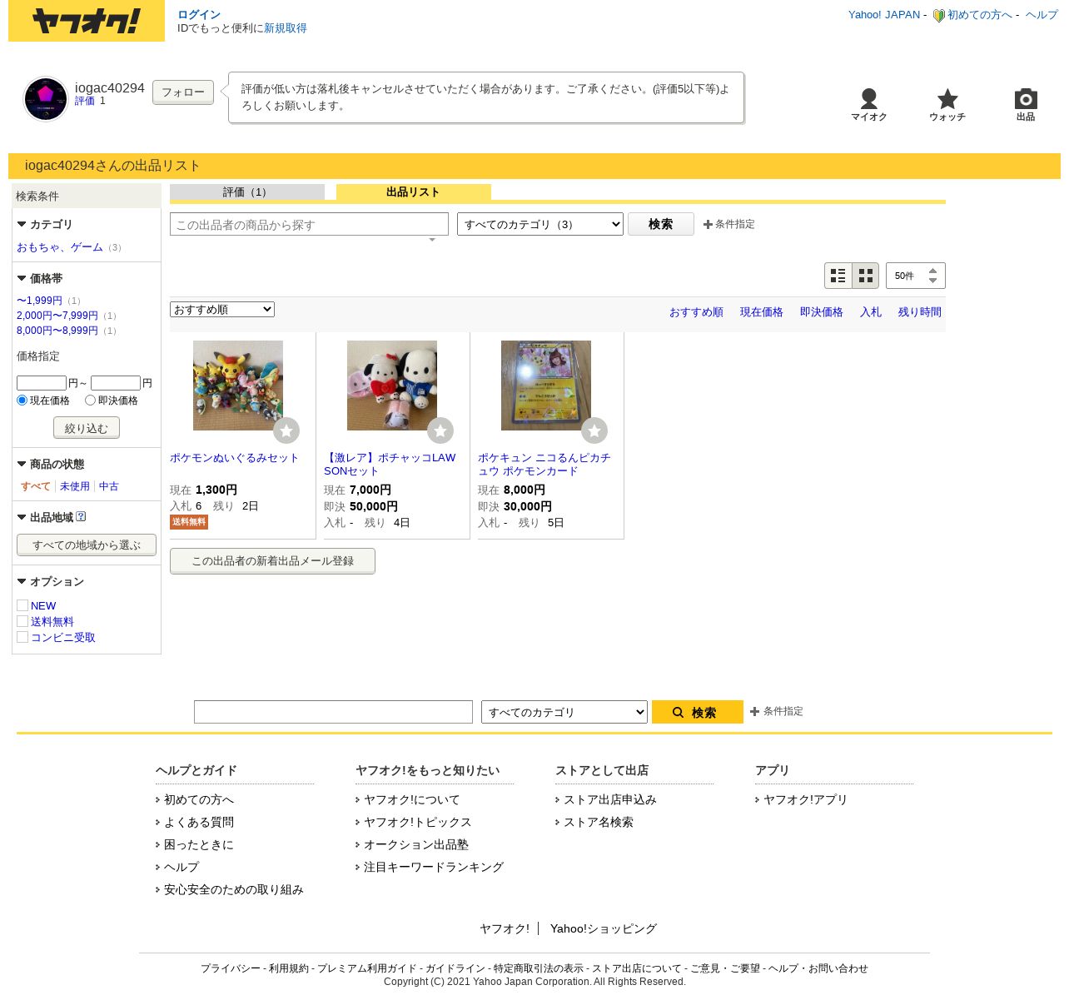The width and height of the screenshot is (1069, 1005).
Task: Click plus icon 条件指定 beside top search
Action: 708,225
